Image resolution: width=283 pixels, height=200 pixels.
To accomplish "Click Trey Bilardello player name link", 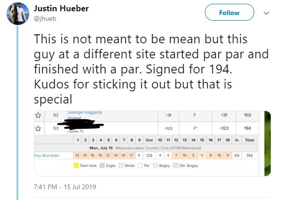I will point(46,155).
